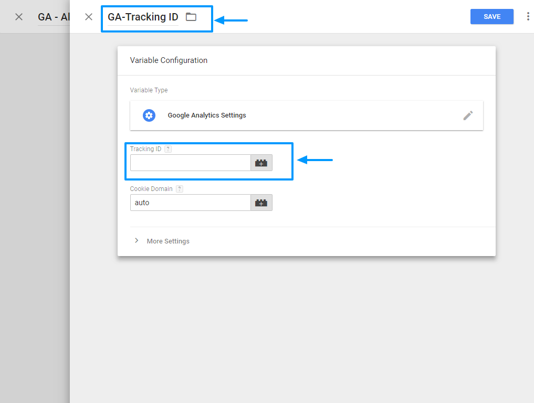This screenshot has width=534, height=403.
Task: Click the folder icon beside variable name
Action: [x=191, y=17]
